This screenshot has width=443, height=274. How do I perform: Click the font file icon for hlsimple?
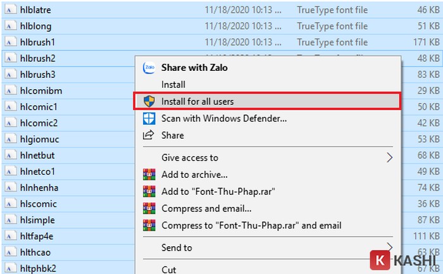pyautogui.click(x=11, y=220)
